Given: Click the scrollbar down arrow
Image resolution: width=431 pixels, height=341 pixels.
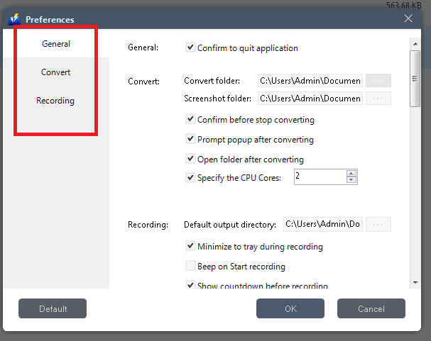Looking at the screenshot, I should coord(415,283).
